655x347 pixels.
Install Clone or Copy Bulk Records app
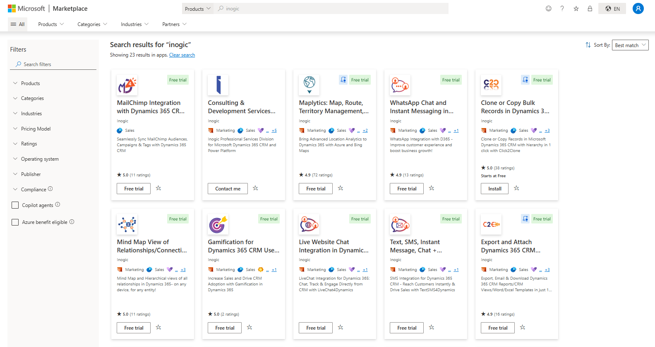pyautogui.click(x=494, y=189)
